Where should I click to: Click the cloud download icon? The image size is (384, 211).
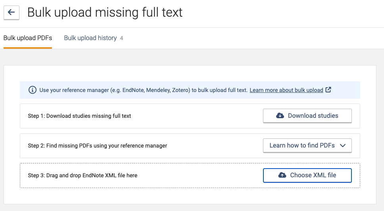[280, 116]
